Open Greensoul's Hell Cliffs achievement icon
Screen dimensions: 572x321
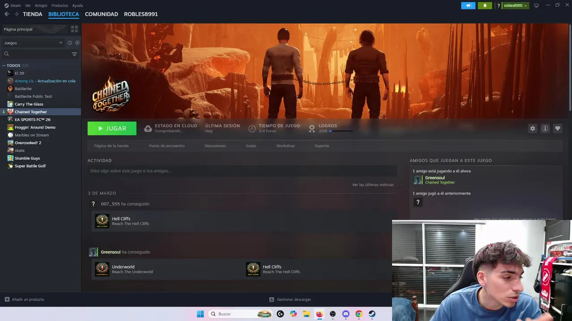[253, 269]
